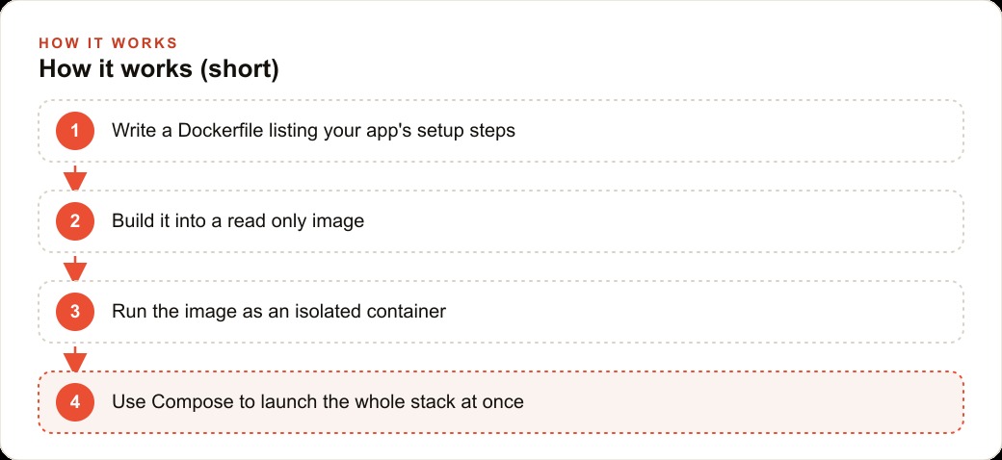Click the arrow between steps 3 and 4

click(x=75, y=359)
